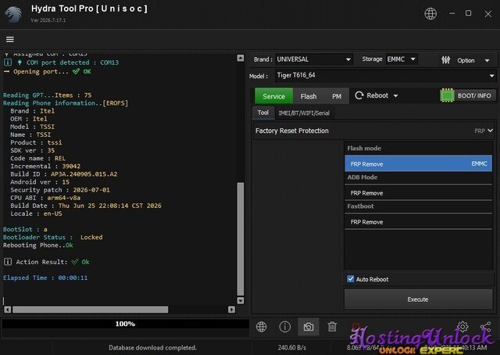Switch to the Flash tab
The height and width of the screenshot is (355, 500).
pyautogui.click(x=309, y=96)
